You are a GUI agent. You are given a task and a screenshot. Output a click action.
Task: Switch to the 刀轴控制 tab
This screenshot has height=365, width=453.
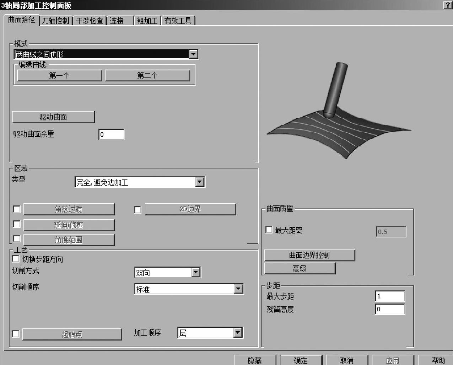(x=55, y=21)
